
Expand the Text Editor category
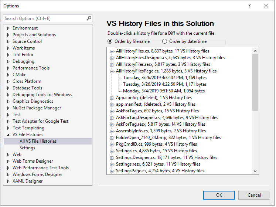[8, 55]
